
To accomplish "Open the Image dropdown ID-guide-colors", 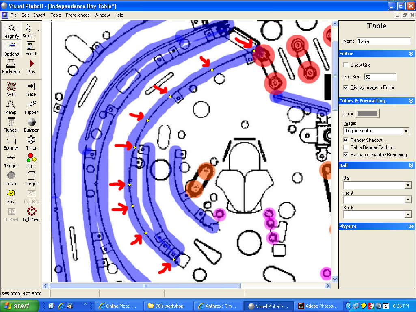I will (x=405, y=131).
